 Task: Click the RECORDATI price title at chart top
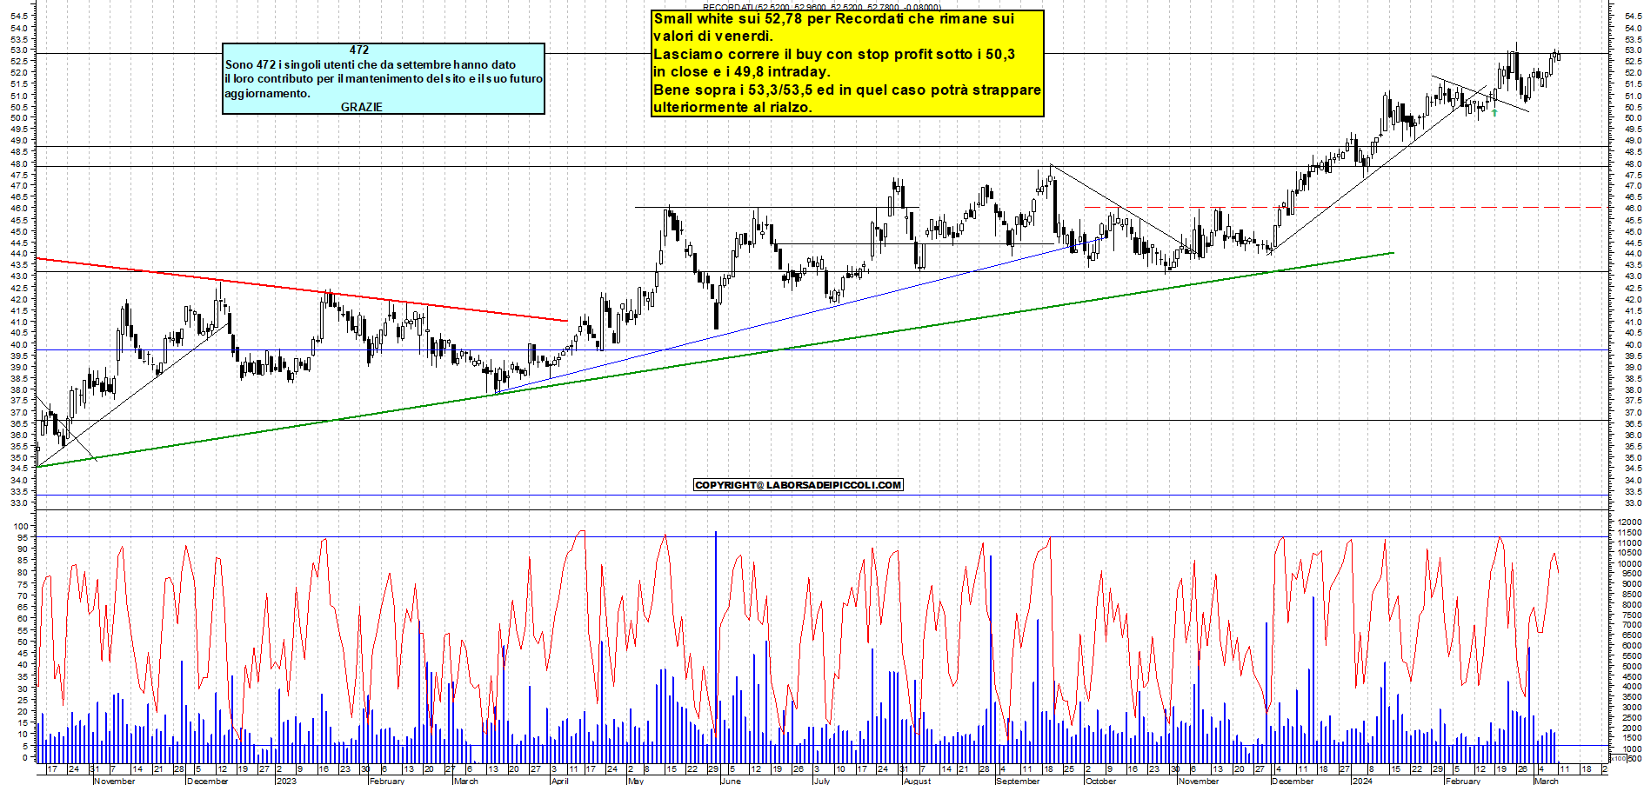tap(822, 7)
